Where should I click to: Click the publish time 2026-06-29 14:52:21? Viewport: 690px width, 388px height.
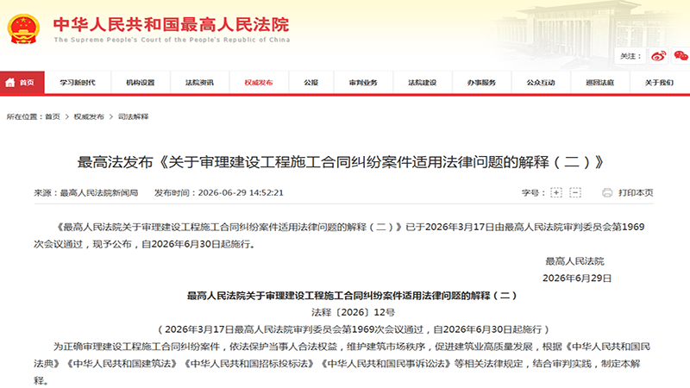(241, 192)
